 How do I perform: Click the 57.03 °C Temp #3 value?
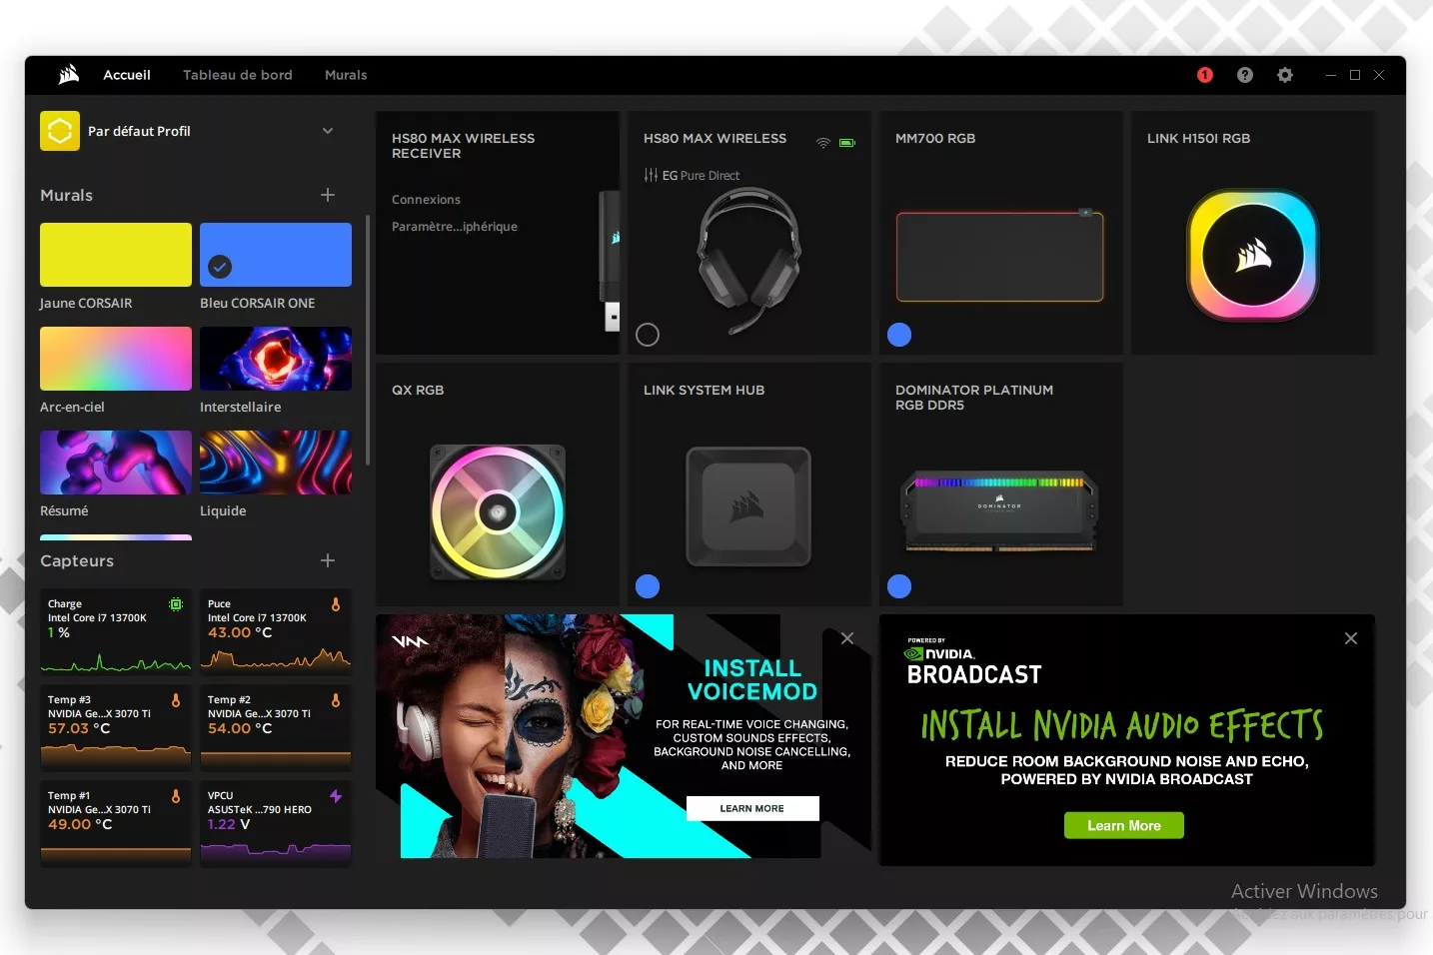[79, 729]
